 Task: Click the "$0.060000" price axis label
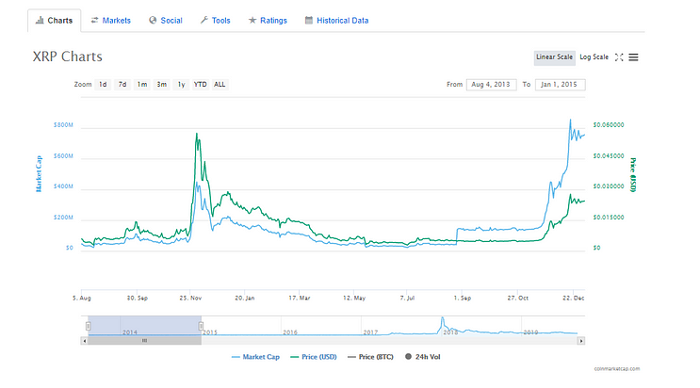(x=609, y=125)
